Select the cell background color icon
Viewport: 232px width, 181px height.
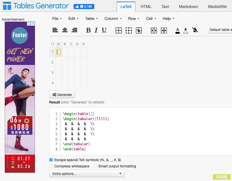(x=185, y=30)
